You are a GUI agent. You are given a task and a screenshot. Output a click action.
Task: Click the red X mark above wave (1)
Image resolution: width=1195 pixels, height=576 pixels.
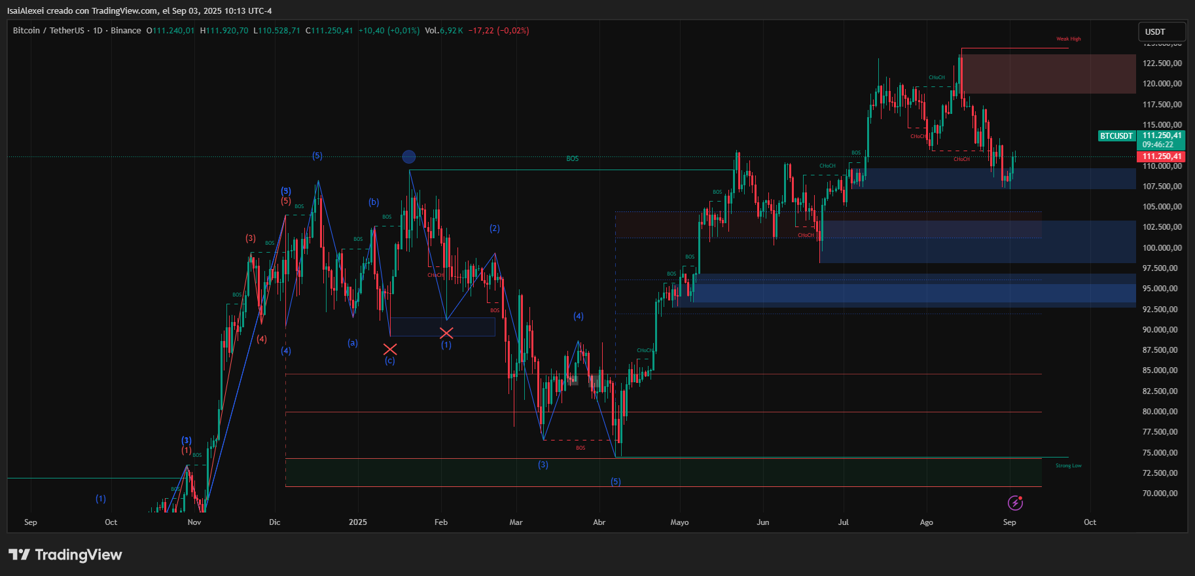(446, 333)
